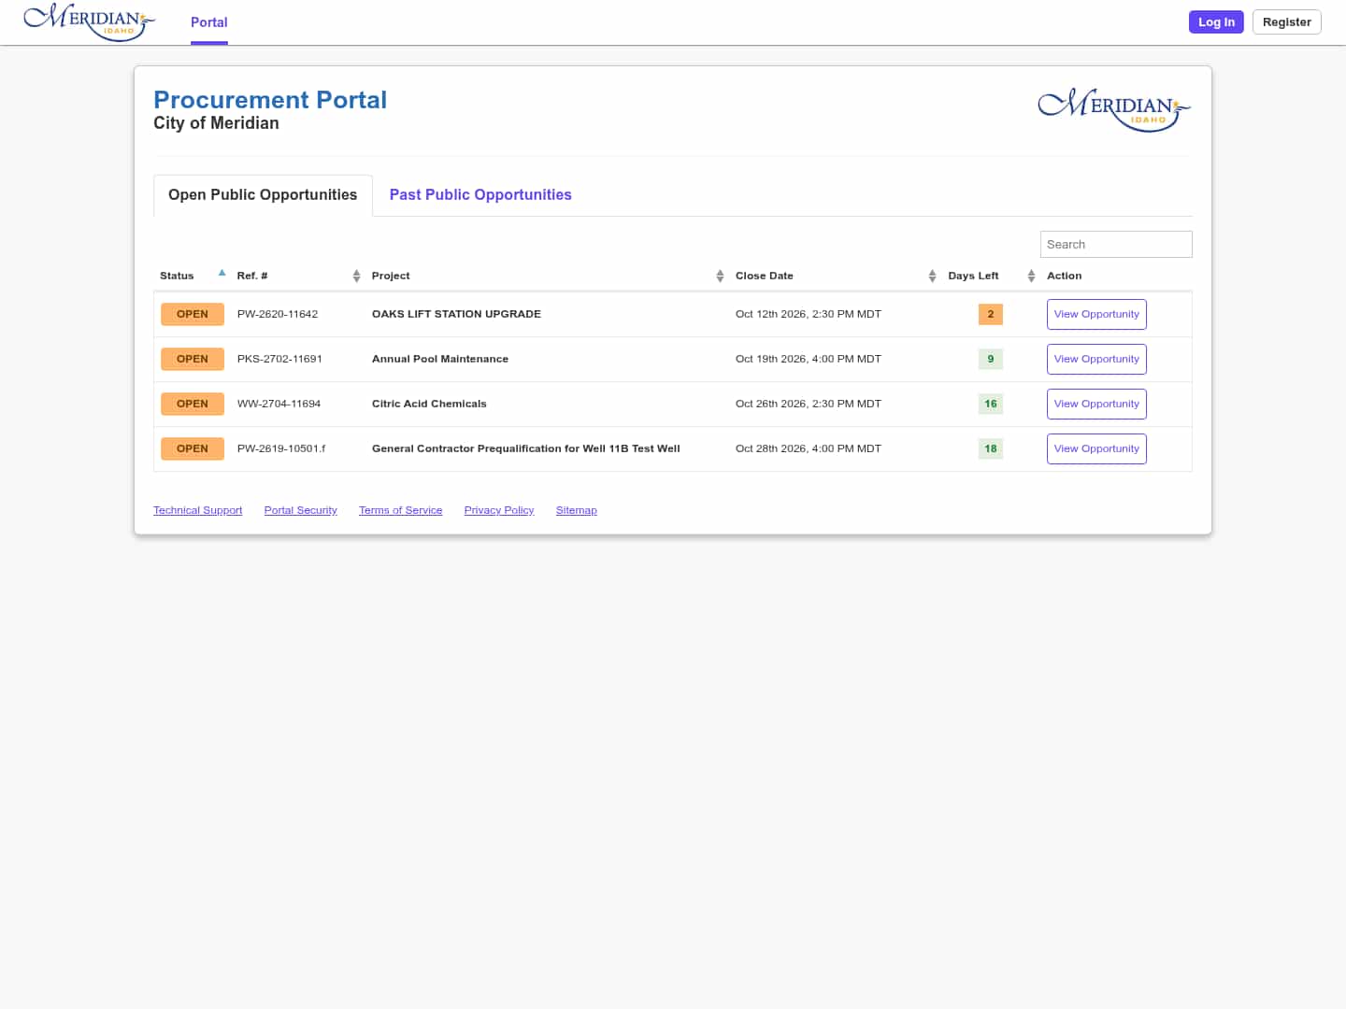
Task: Click the days left badge 16
Action: [x=991, y=404]
